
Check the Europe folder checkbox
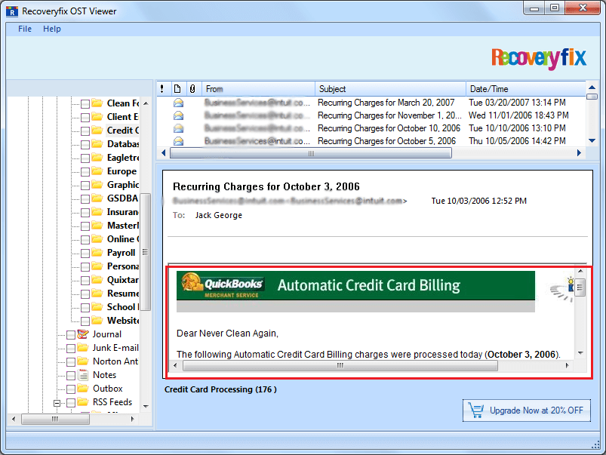pos(85,171)
